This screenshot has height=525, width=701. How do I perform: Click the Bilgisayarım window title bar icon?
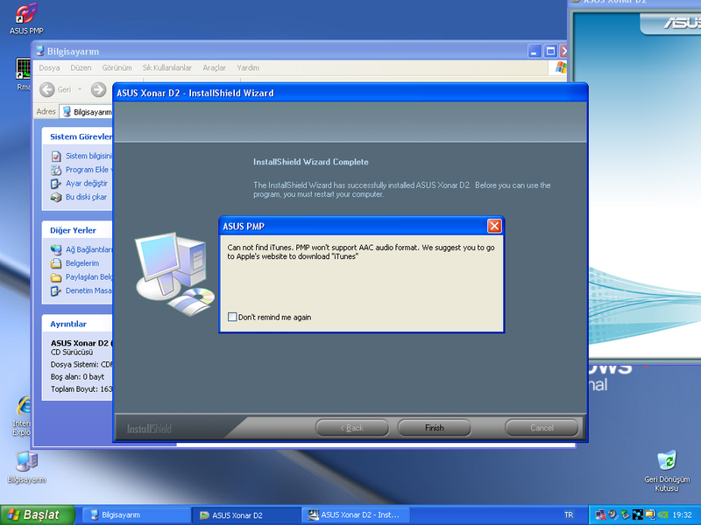39,52
